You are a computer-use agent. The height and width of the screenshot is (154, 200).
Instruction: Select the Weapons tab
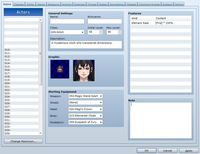coord(53,4)
